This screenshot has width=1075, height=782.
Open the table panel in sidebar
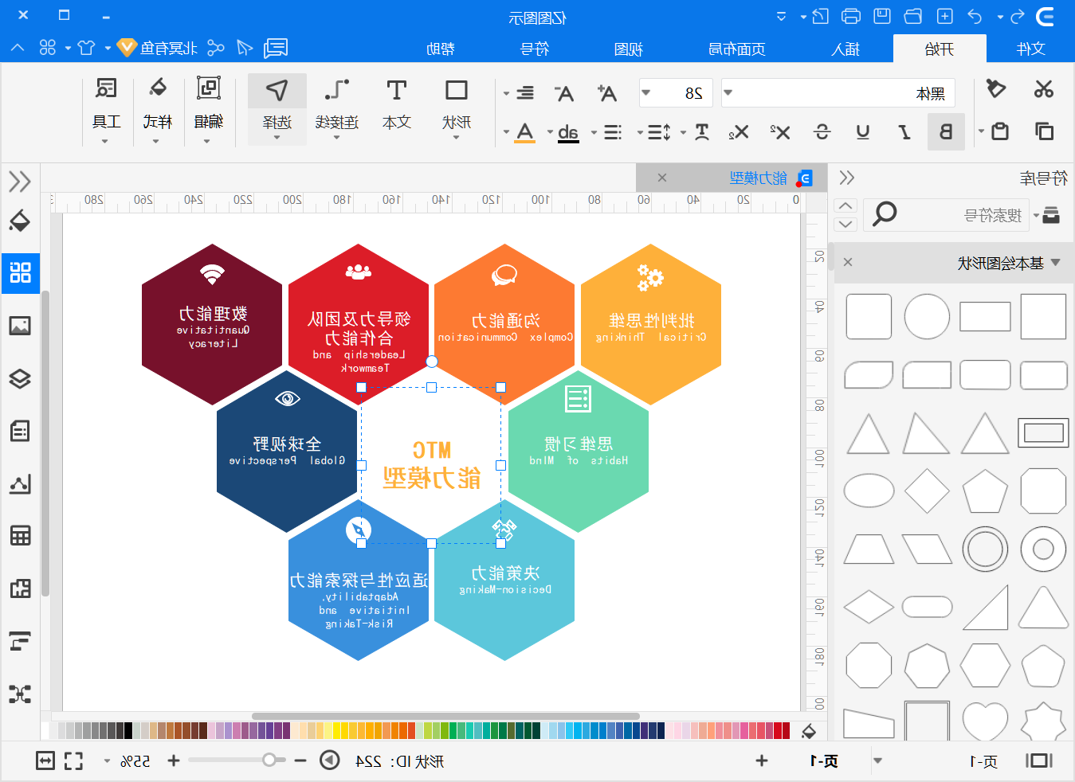click(x=20, y=535)
